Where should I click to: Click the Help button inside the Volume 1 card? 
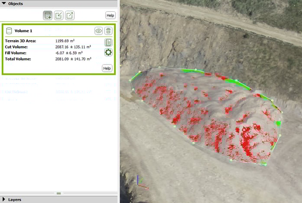(x=107, y=68)
